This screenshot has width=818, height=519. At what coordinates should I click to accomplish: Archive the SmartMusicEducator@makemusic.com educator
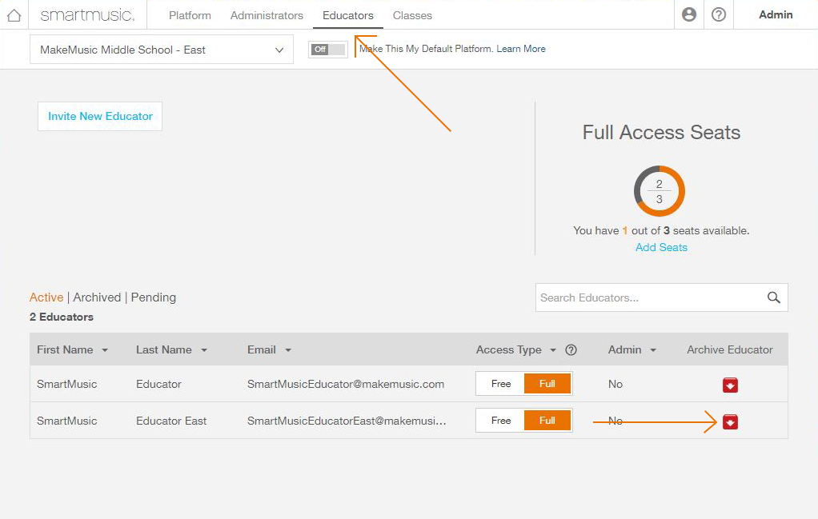[x=730, y=385]
